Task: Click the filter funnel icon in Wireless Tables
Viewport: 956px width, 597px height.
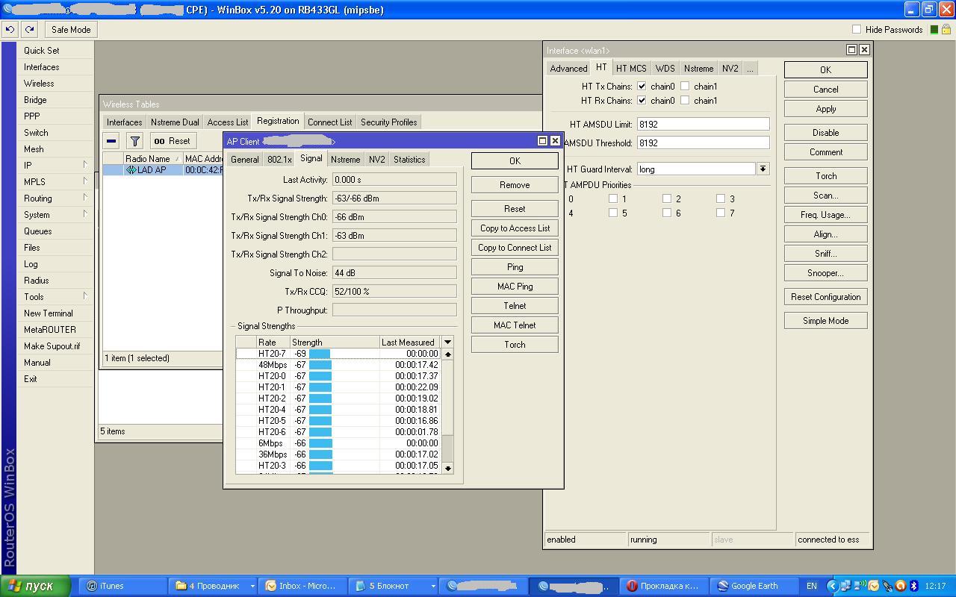Action: click(x=134, y=141)
